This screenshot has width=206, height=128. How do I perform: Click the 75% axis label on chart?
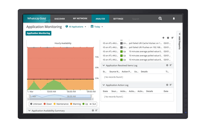pyautogui.click(x=97, y=57)
